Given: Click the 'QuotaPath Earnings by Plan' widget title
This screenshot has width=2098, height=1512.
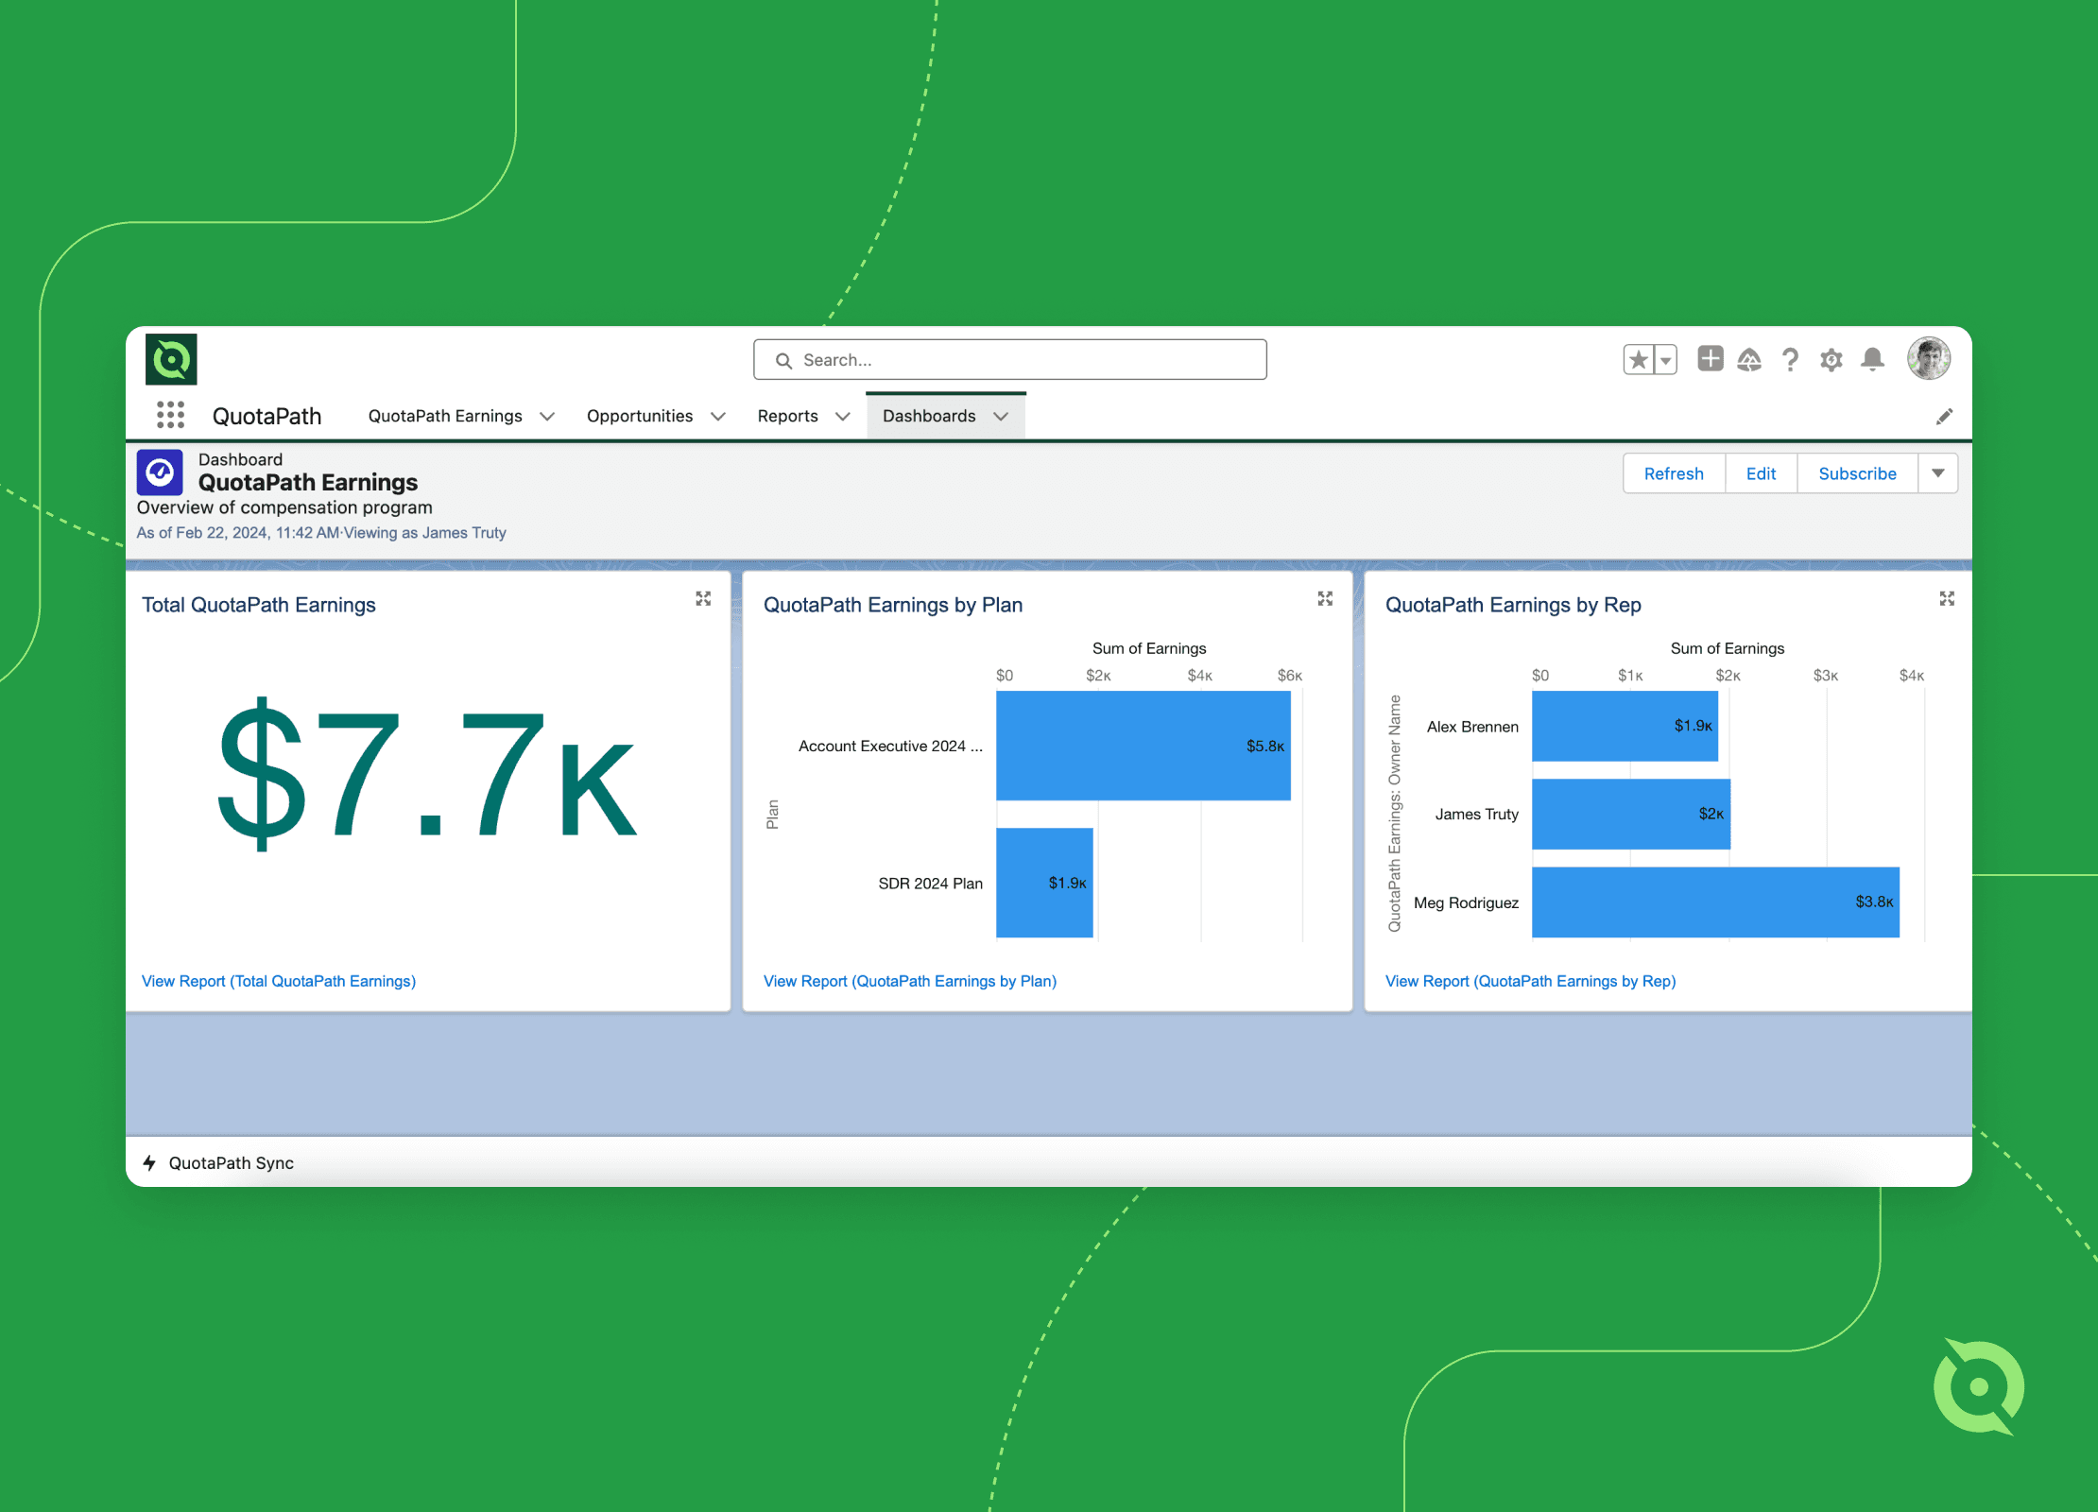Looking at the screenshot, I should pos(893,605).
